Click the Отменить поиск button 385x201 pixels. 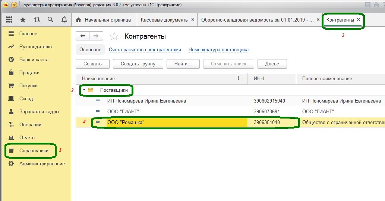(228, 64)
